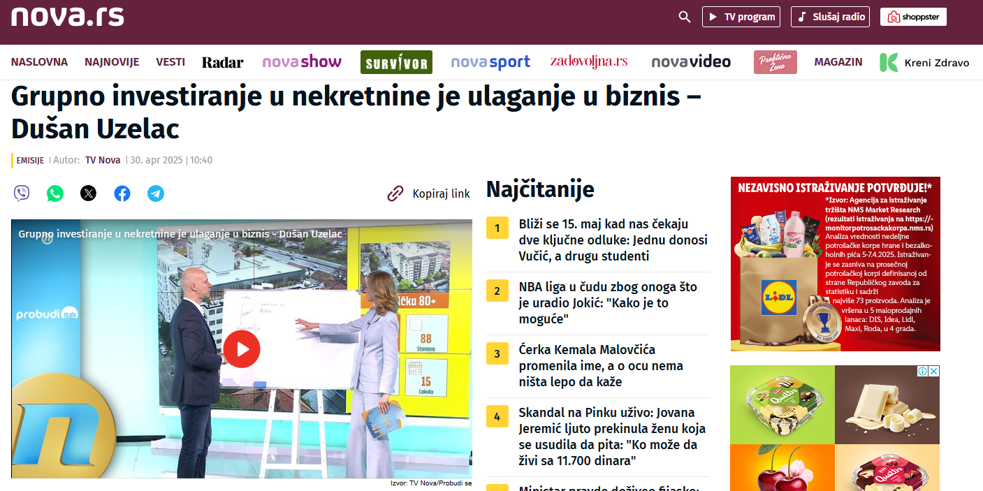Click the Najčitanije heading
Viewport: 983px width, 491px height.
pos(540,189)
